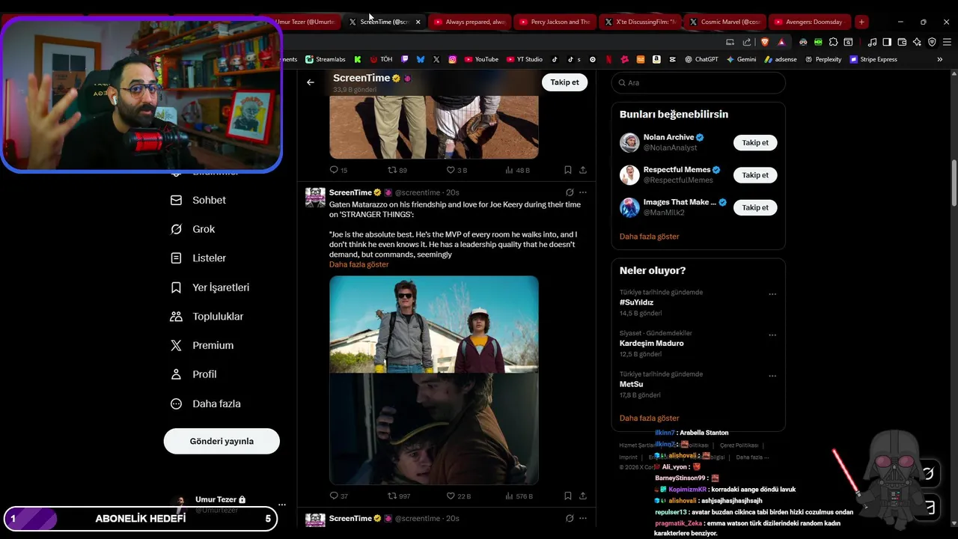Click the Brave Shields lion icon
The width and height of the screenshot is (958, 539).
[765, 42]
